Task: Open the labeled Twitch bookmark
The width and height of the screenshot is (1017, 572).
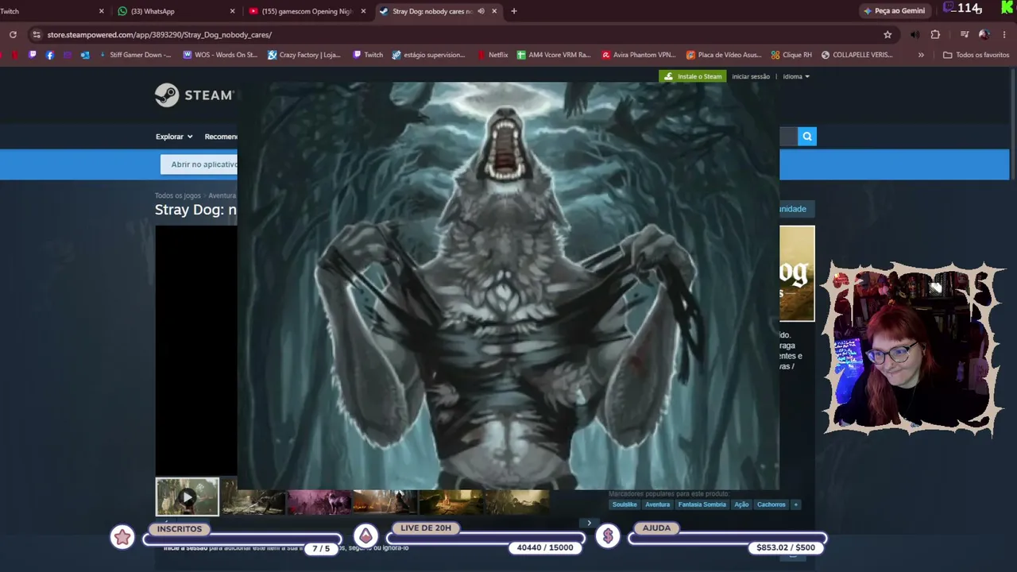Action: pos(368,55)
